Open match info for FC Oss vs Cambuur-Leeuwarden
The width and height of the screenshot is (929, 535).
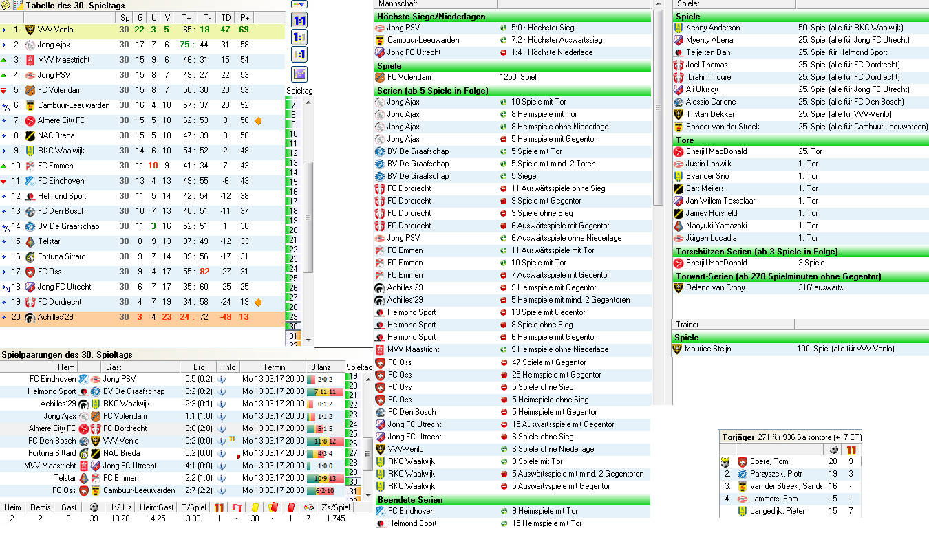222,490
